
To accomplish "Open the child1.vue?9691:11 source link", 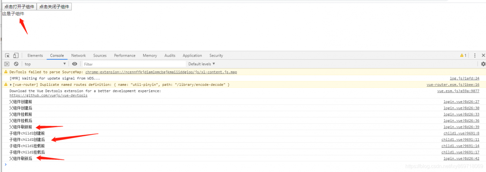I will click(x=460, y=139).
